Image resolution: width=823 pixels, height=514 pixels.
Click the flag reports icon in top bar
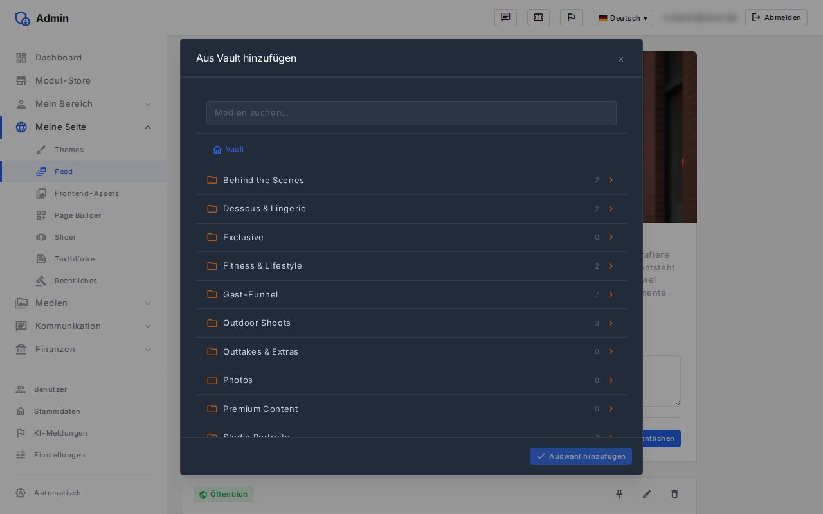pyautogui.click(x=571, y=17)
